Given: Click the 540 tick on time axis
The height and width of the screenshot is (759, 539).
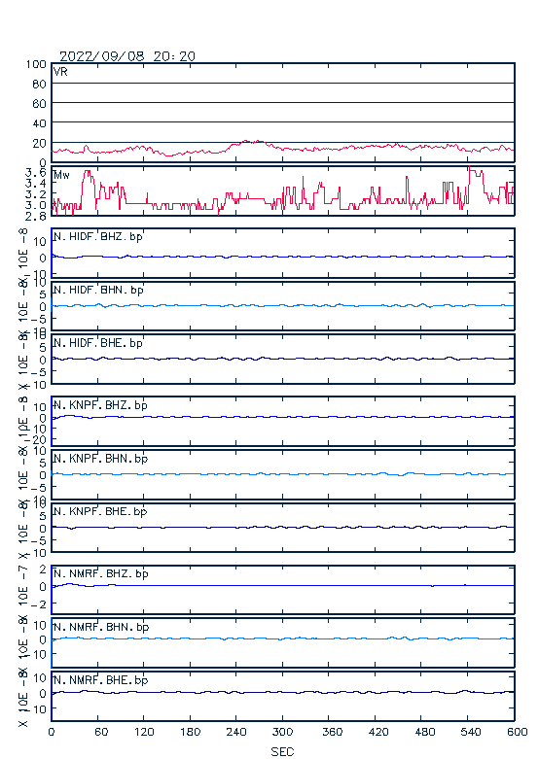Looking at the screenshot, I should (468, 732).
